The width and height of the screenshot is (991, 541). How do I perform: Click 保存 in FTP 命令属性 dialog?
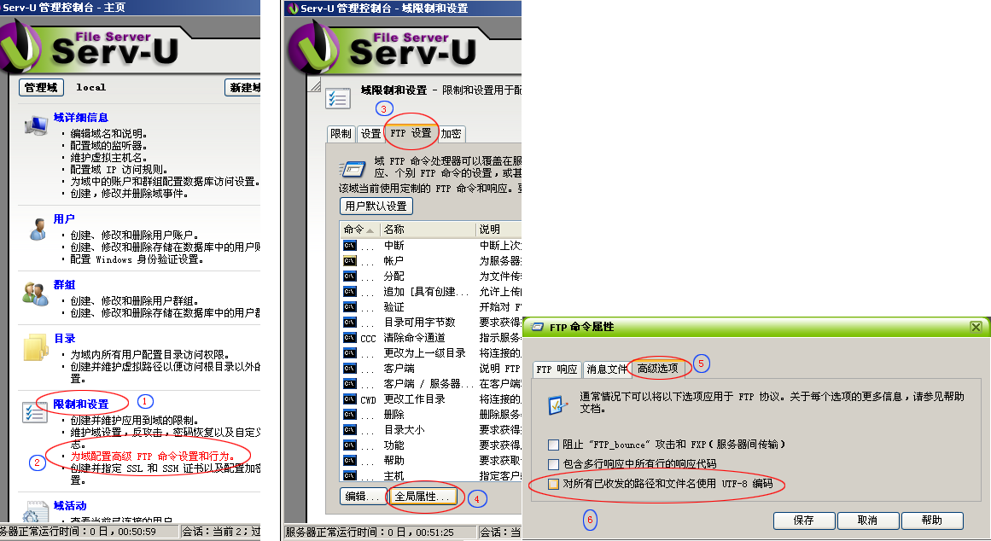804,521
